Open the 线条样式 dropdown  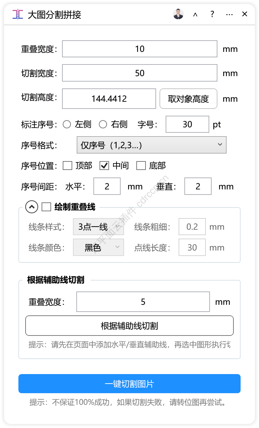(x=98, y=227)
